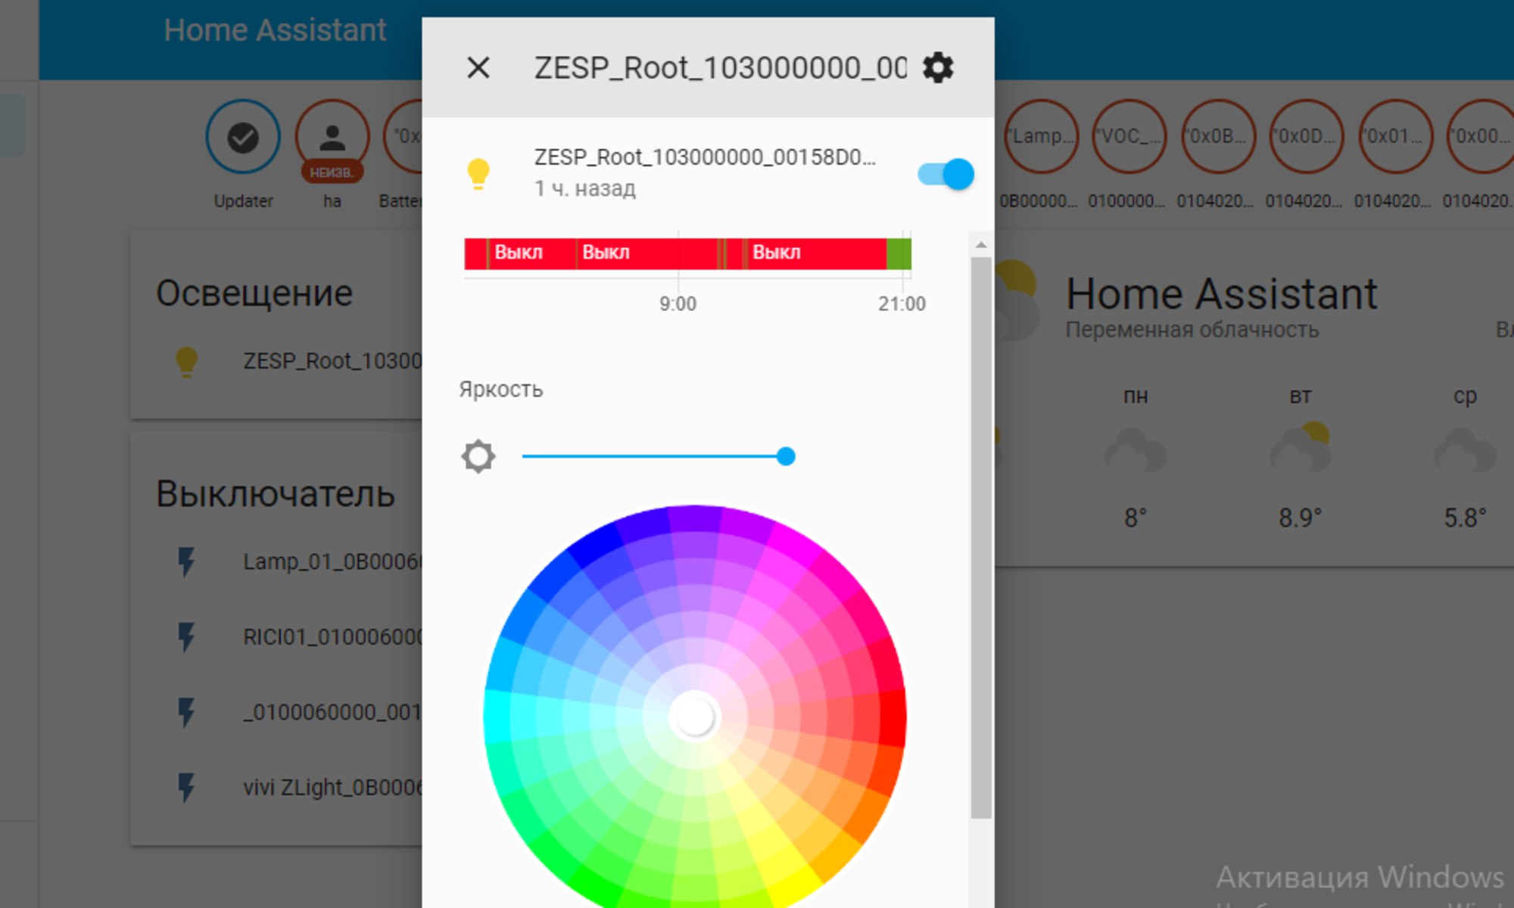Image resolution: width=1514 pixels, height=908 pixels.
Task: Open entity settings gear icon
Action: coord(938,68)
